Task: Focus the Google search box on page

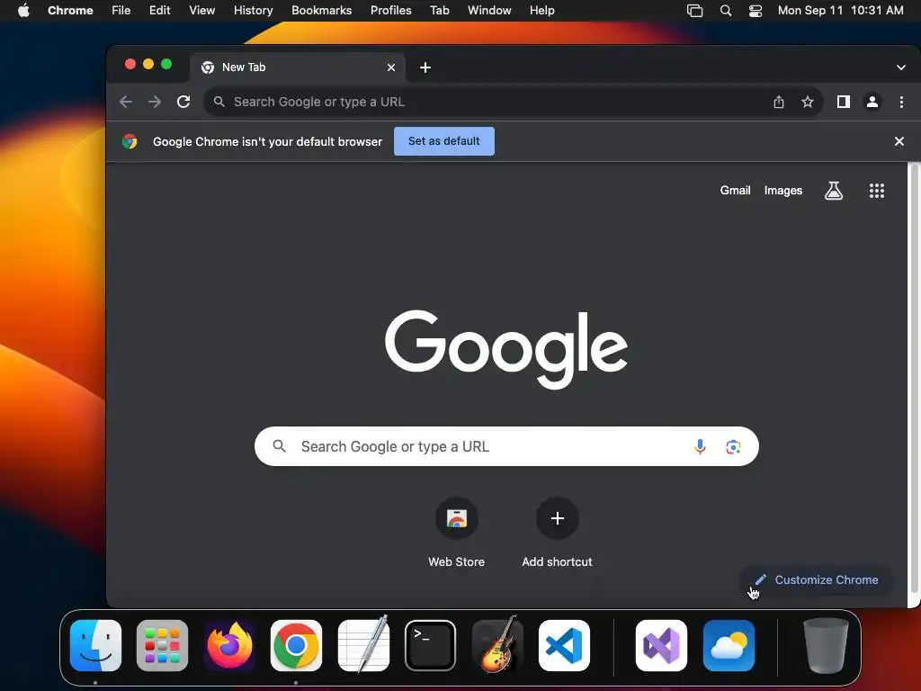Action: coord(506,446)
